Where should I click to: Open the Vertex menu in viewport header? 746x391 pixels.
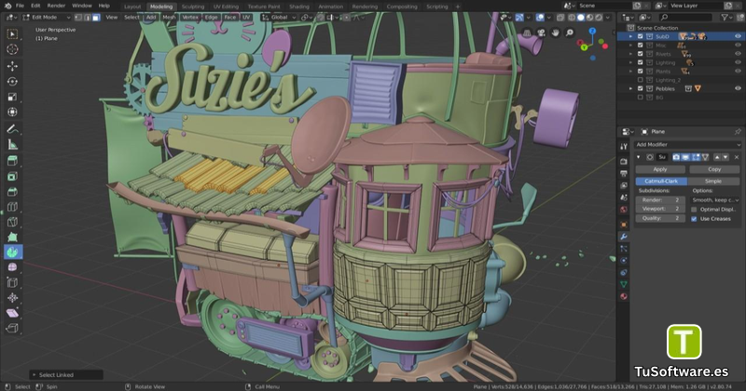[x=190, y=17]
